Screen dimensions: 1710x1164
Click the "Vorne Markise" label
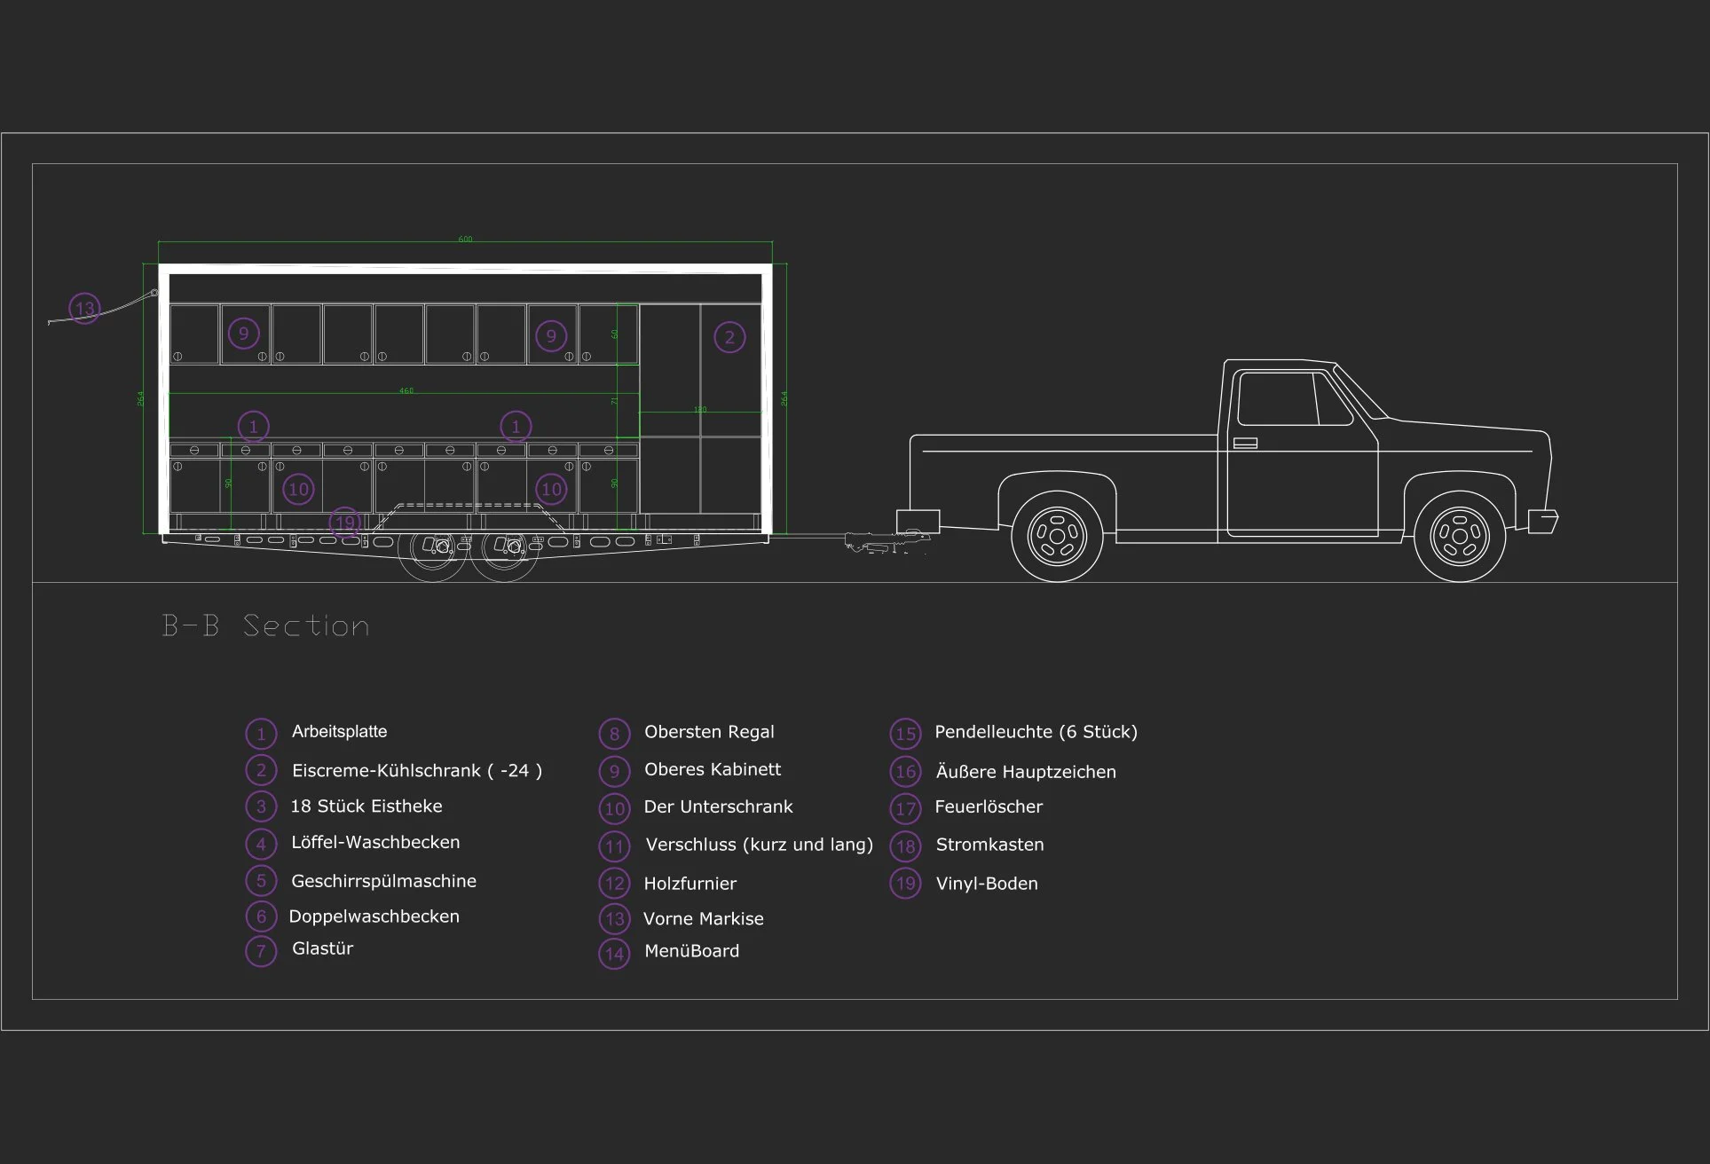pos(703,919)
